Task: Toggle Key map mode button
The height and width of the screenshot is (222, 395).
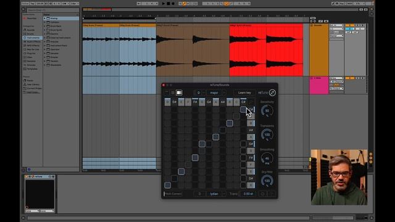Action: (341, 4)
